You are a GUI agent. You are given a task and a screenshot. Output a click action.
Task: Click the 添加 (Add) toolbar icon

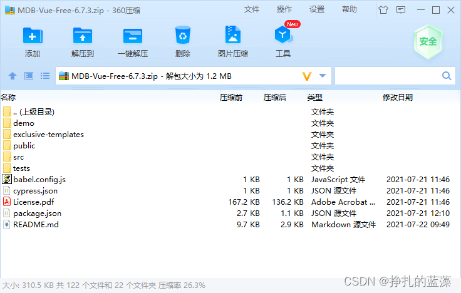33,36
